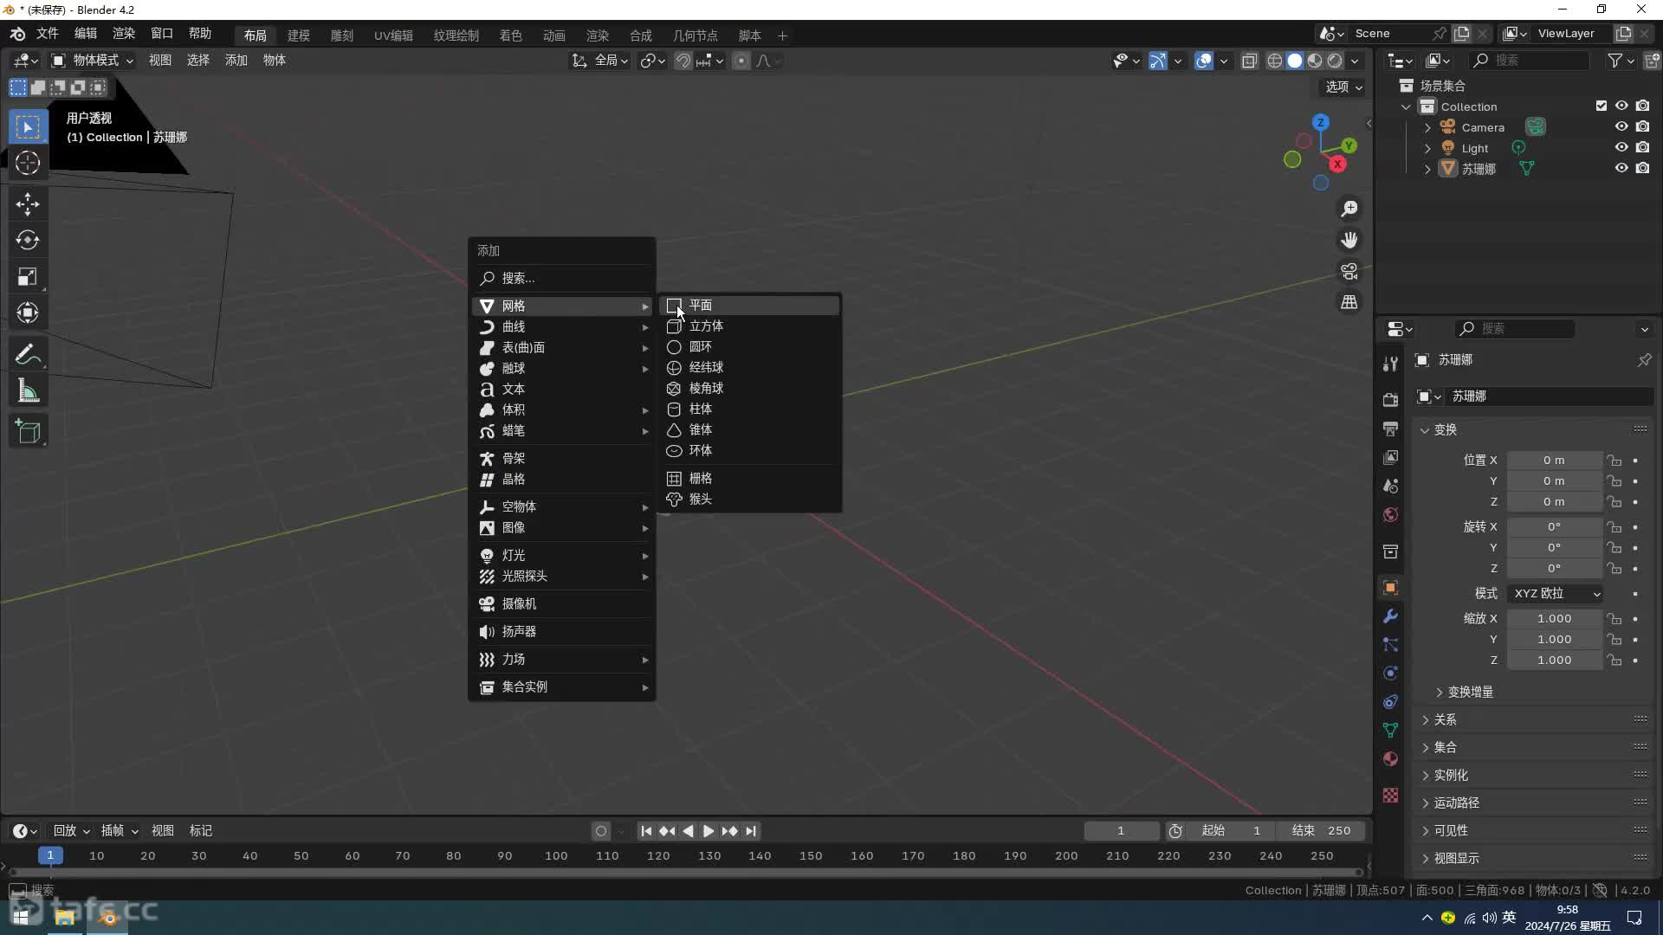
Task: Uncheck the Collection exclude checkbox
Action: tap(1602, 106)
